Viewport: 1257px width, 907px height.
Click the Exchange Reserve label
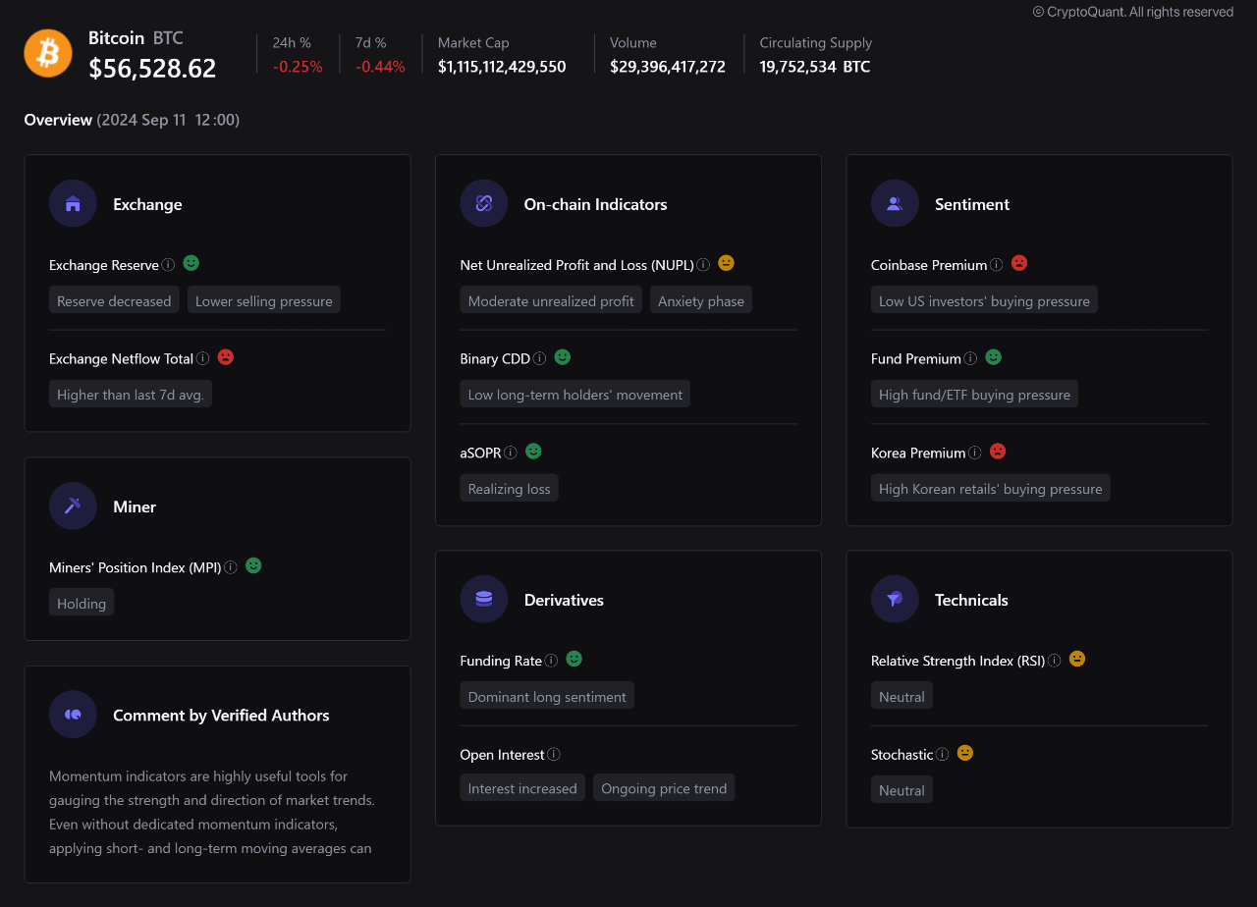point(104,265)
